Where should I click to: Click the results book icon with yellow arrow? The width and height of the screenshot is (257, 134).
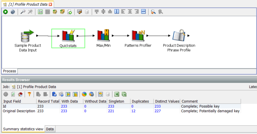click(100, 94)
